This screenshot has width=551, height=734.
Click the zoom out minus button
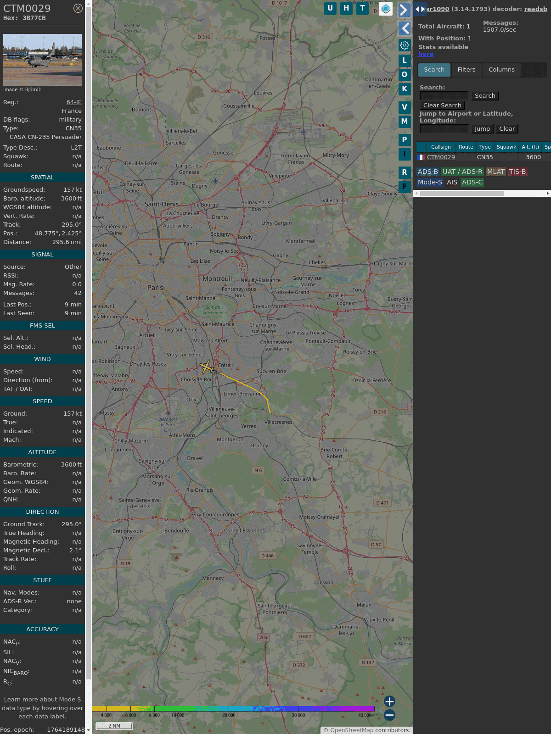pos(389,715)
